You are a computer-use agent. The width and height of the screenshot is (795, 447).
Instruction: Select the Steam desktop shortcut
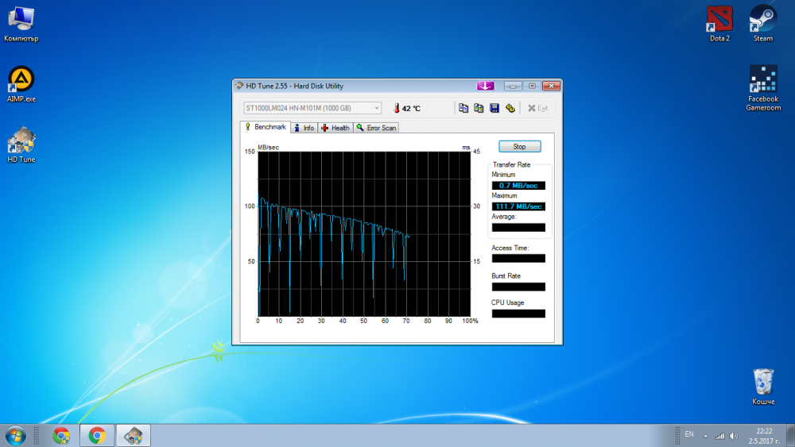click(x=763, y=24)
